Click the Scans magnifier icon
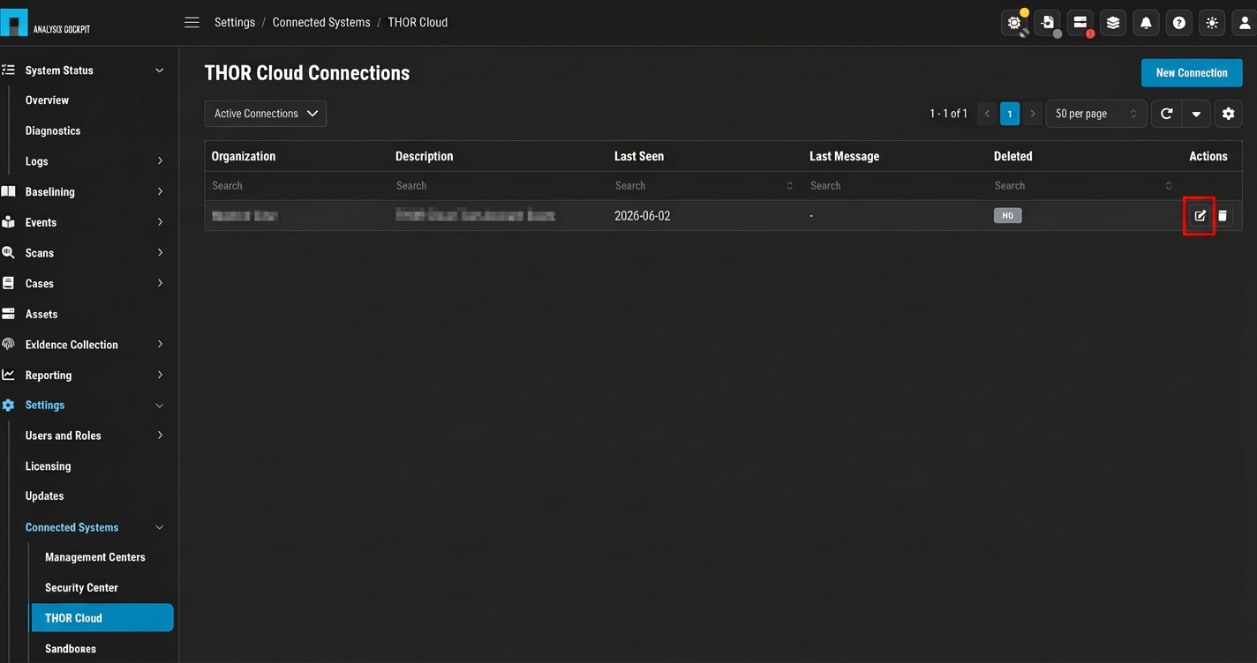Viewport: 1257px width, 663px height. coord(8,252)
